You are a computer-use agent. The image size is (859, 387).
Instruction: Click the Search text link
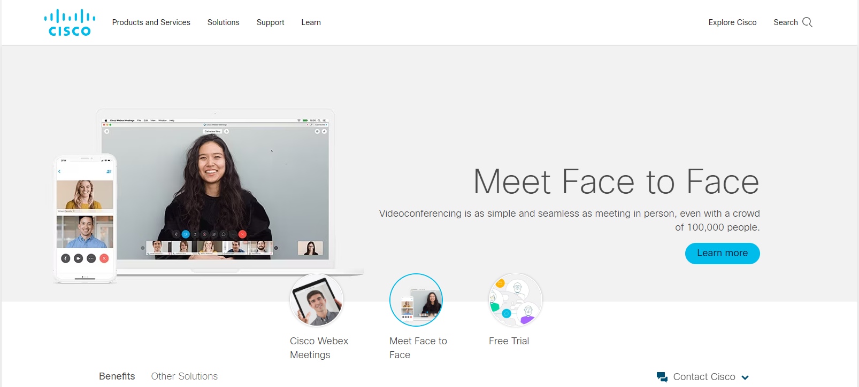click(786, 22)
